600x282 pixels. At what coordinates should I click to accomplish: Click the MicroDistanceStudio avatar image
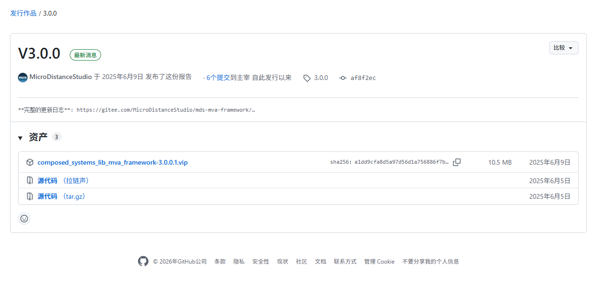tap(23, 78)
